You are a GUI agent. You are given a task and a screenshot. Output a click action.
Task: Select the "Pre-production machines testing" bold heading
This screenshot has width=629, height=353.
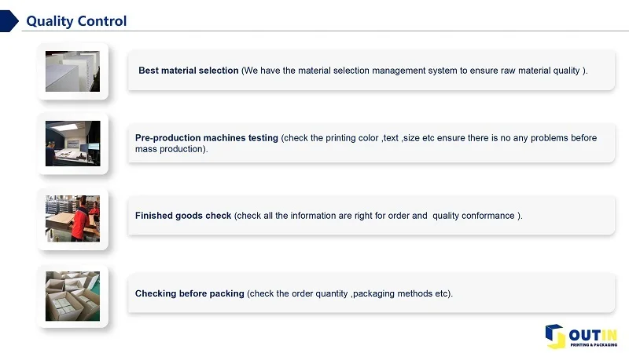click(x=207, y=138)
